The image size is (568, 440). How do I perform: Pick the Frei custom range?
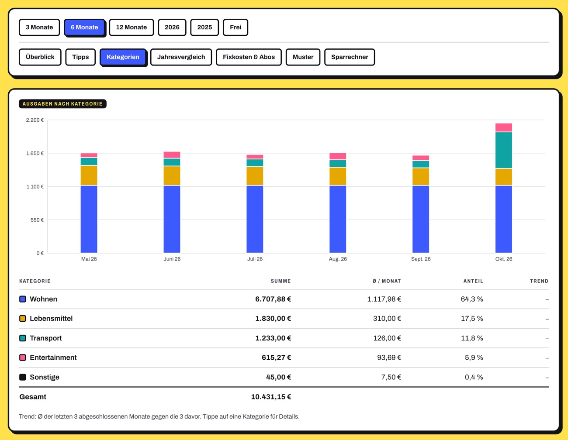tap(236, 27)
